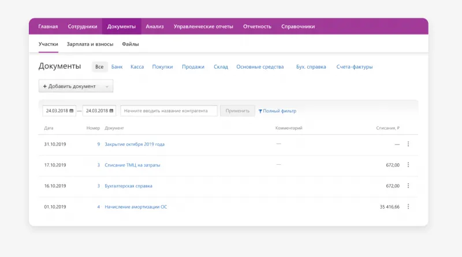The height and width of the screenshot is (257, 462).
Task: Click the funnel icon next to Полный фильтр
Action: coord(260,111)
